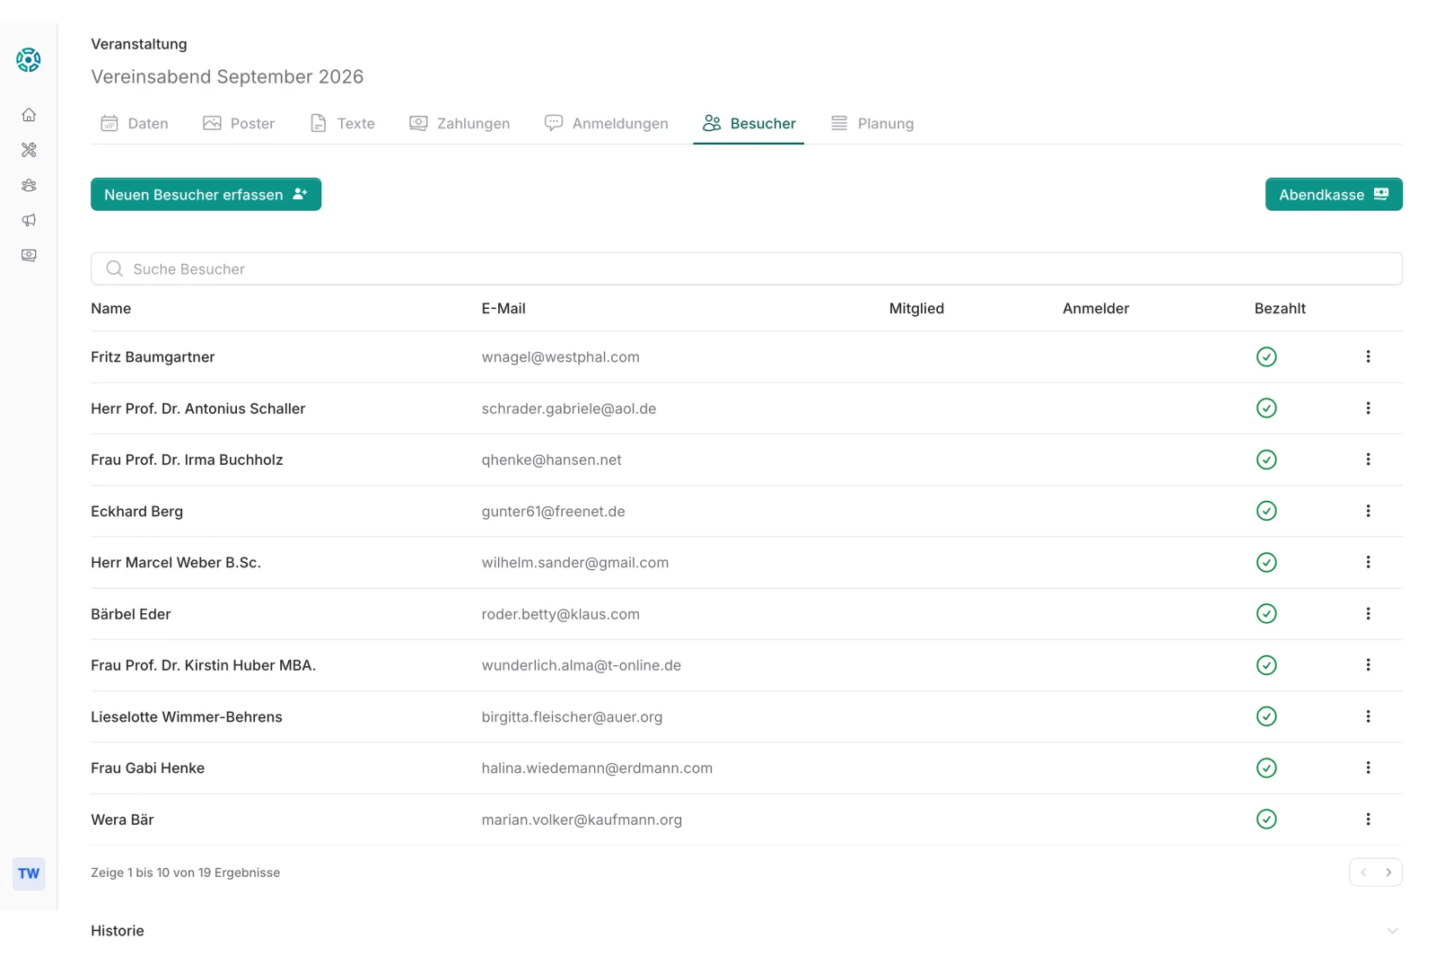Click the email wnagel@westphal.com

(561, 357)
